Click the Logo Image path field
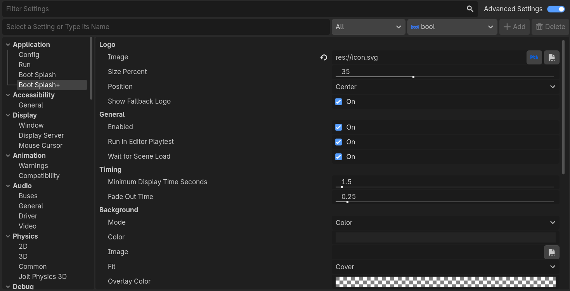570x291 pixels. click(x=428, y=57)
